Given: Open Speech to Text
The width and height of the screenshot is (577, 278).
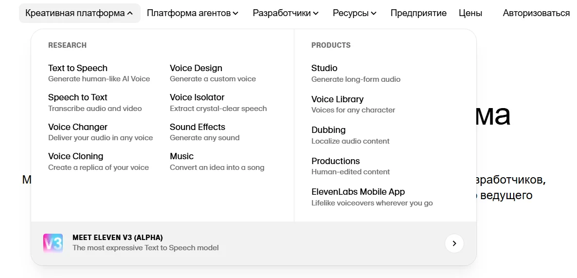Looking at the screenshot, I should (78, 97).
